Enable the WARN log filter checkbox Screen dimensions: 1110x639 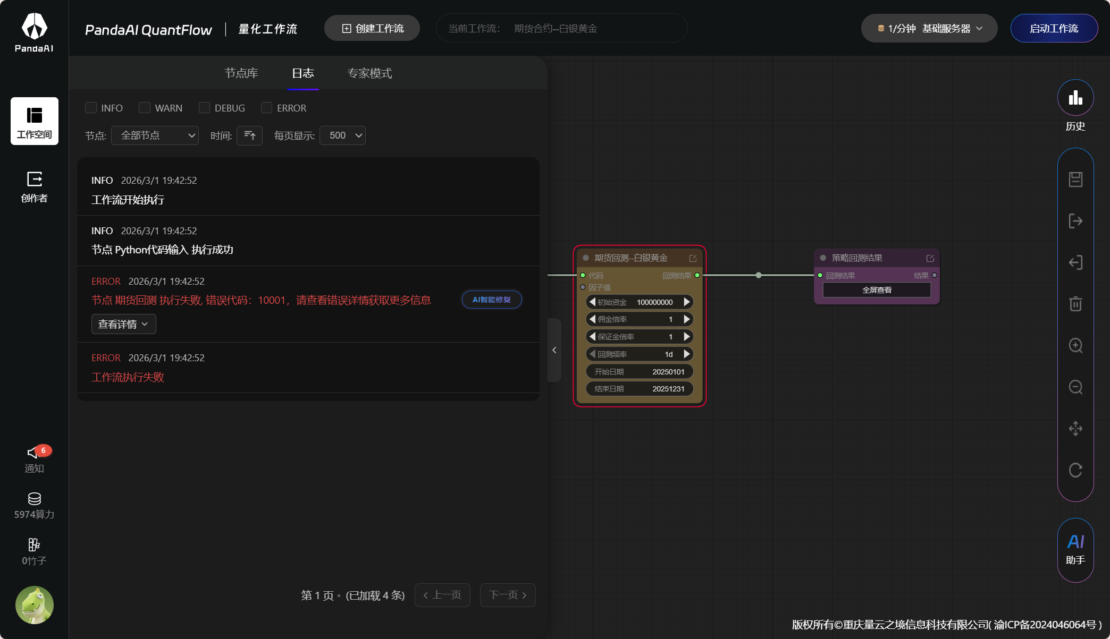click(x=145, y=108)
